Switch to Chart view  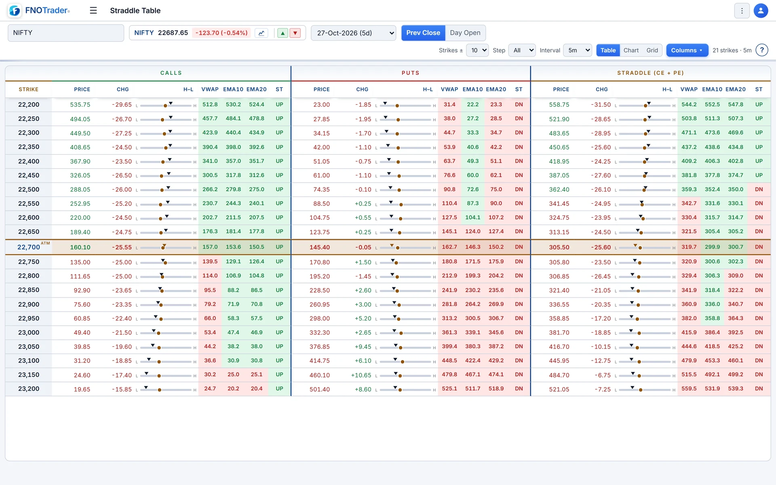[x=631, y=50]
